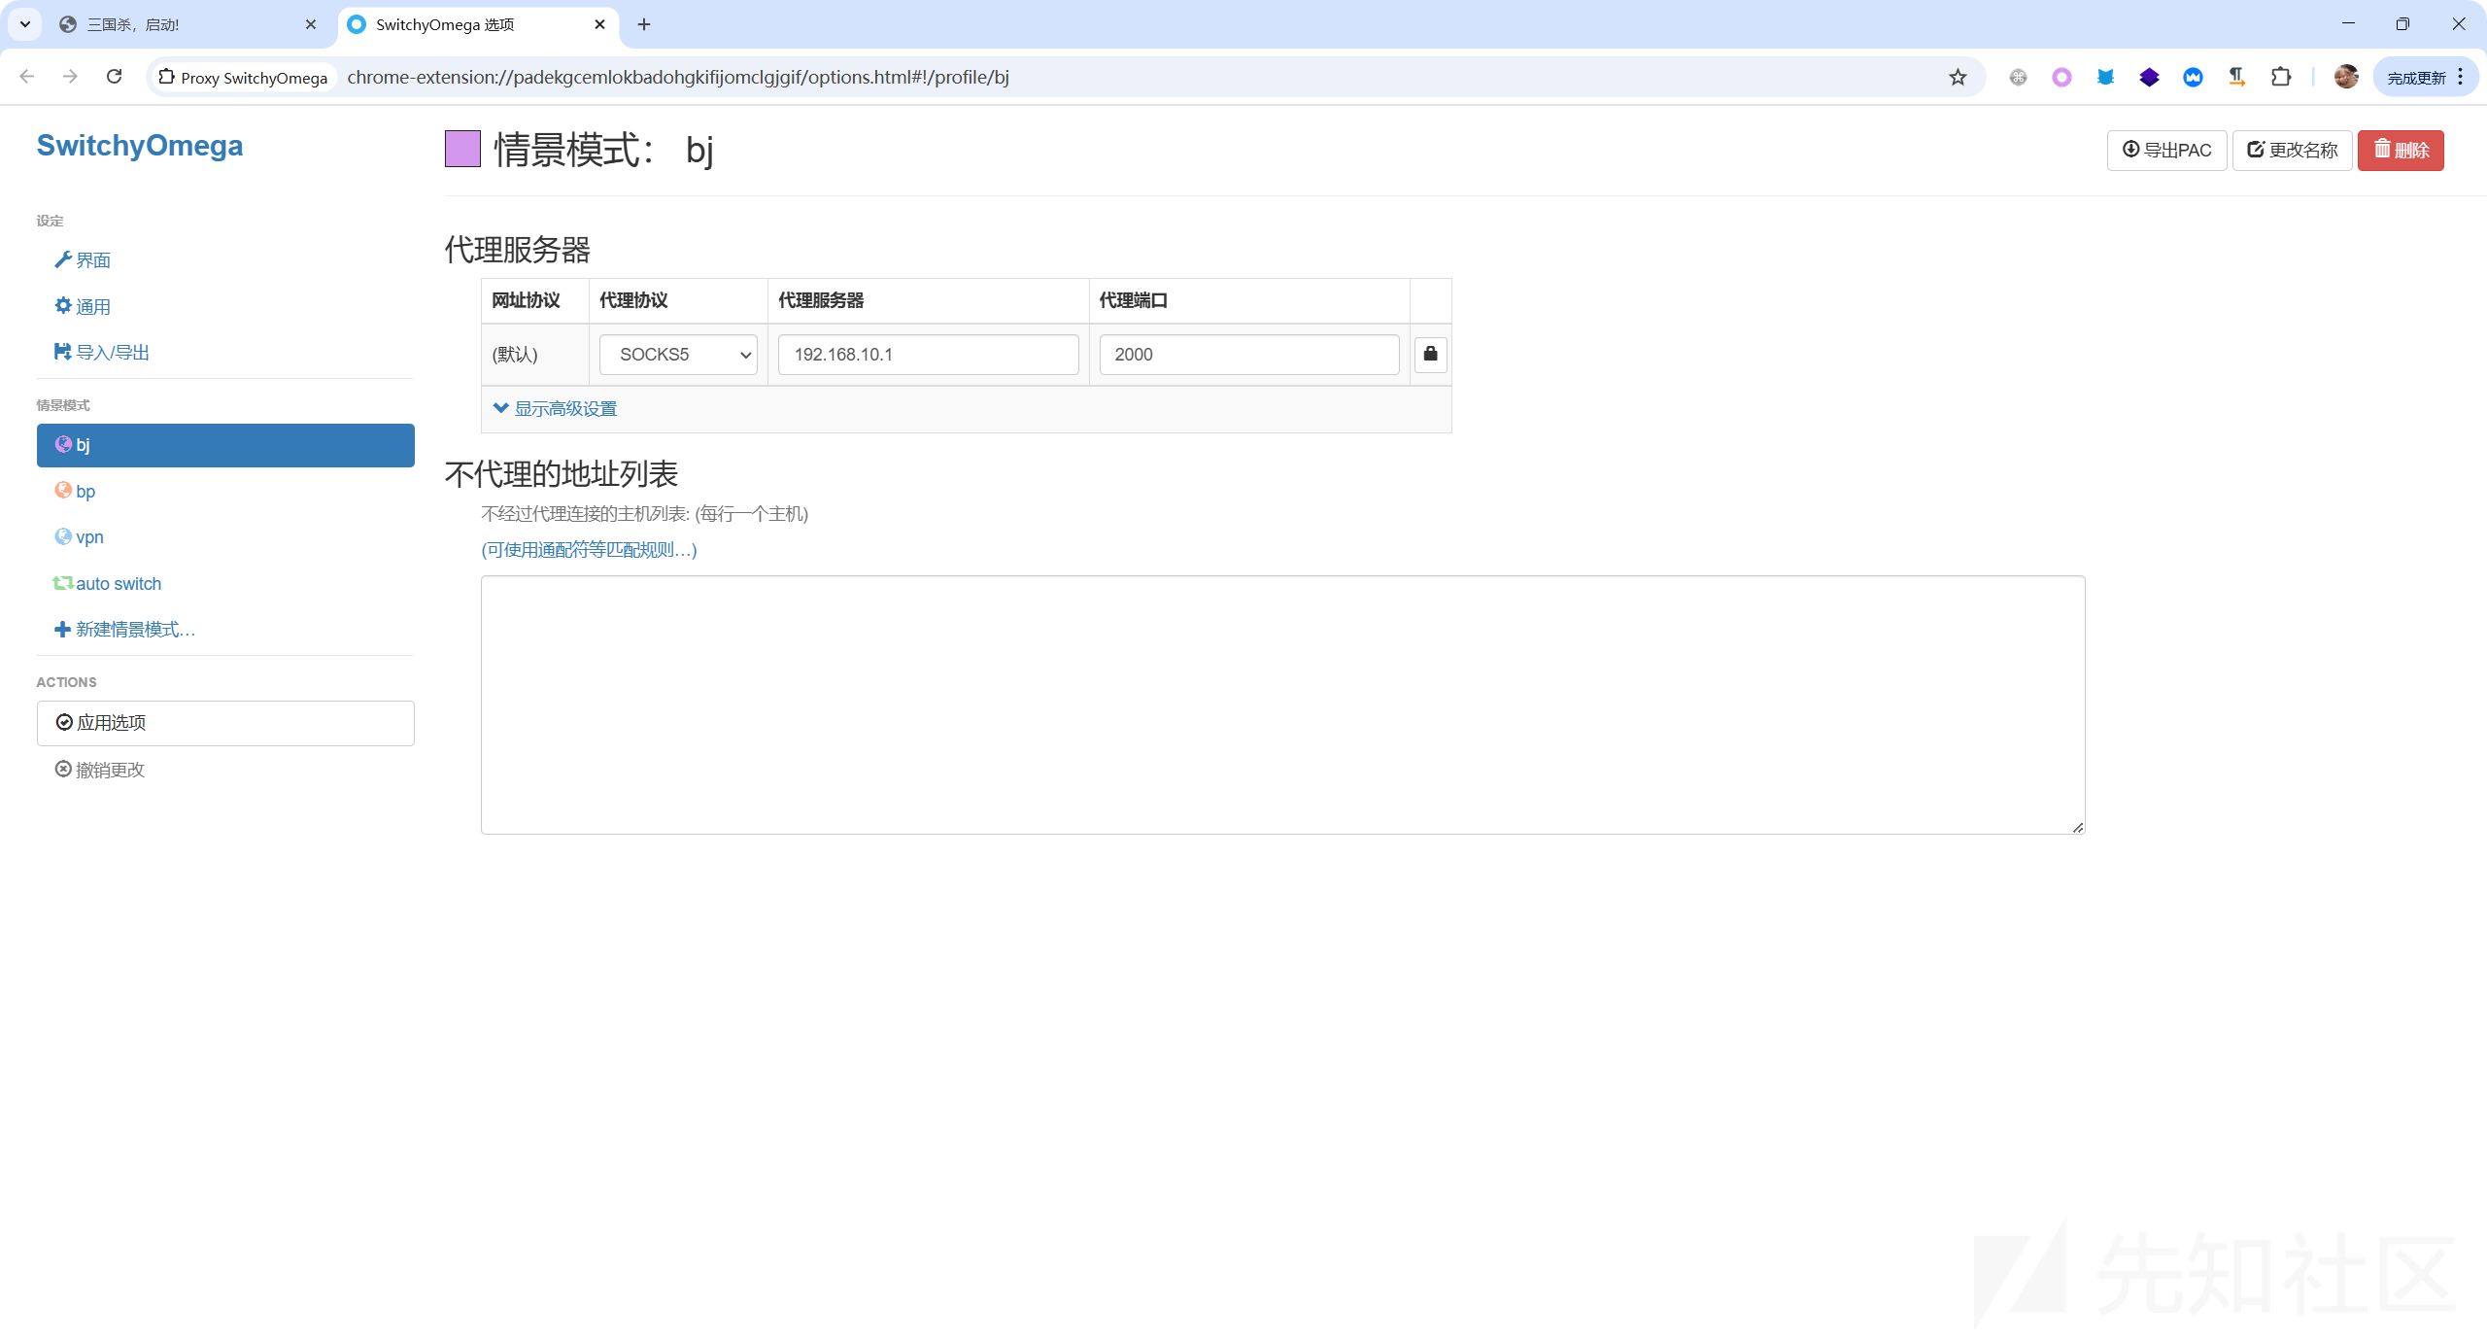Switch to the 三国杀，启动! browser tab
The image size is (2487, 1341).
189,24
